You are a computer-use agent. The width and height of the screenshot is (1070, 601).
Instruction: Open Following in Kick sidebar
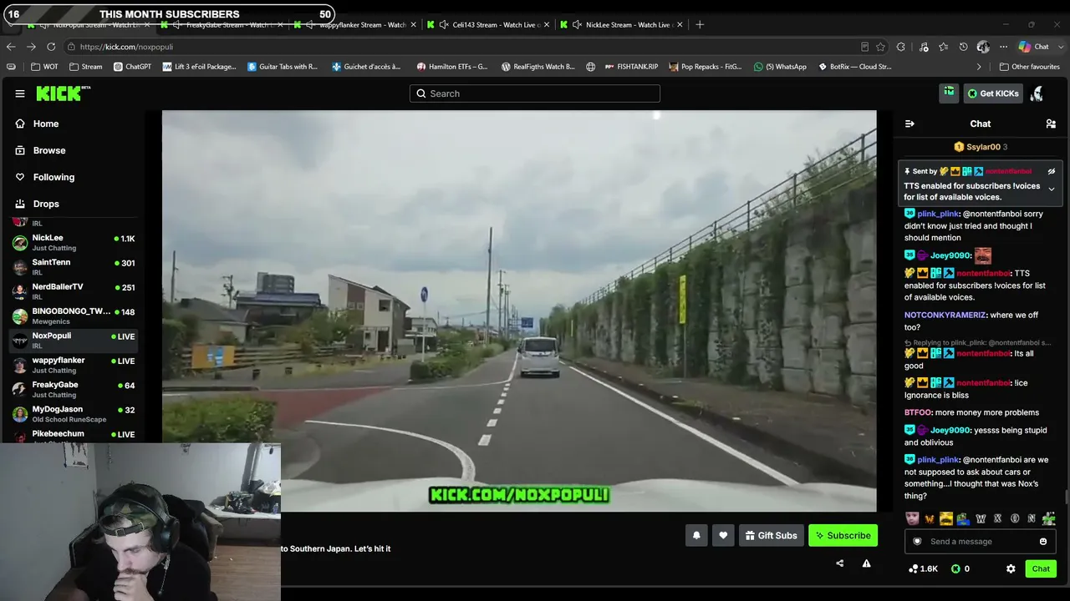pyautogui.click(x=53, y=177)
